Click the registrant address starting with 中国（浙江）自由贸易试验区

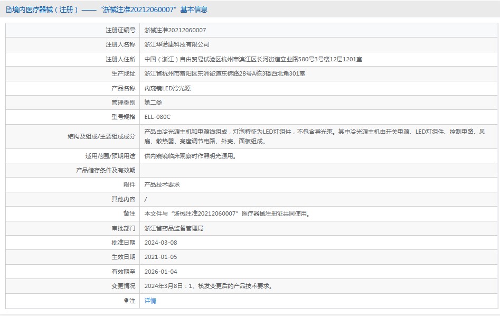point(253,59)
